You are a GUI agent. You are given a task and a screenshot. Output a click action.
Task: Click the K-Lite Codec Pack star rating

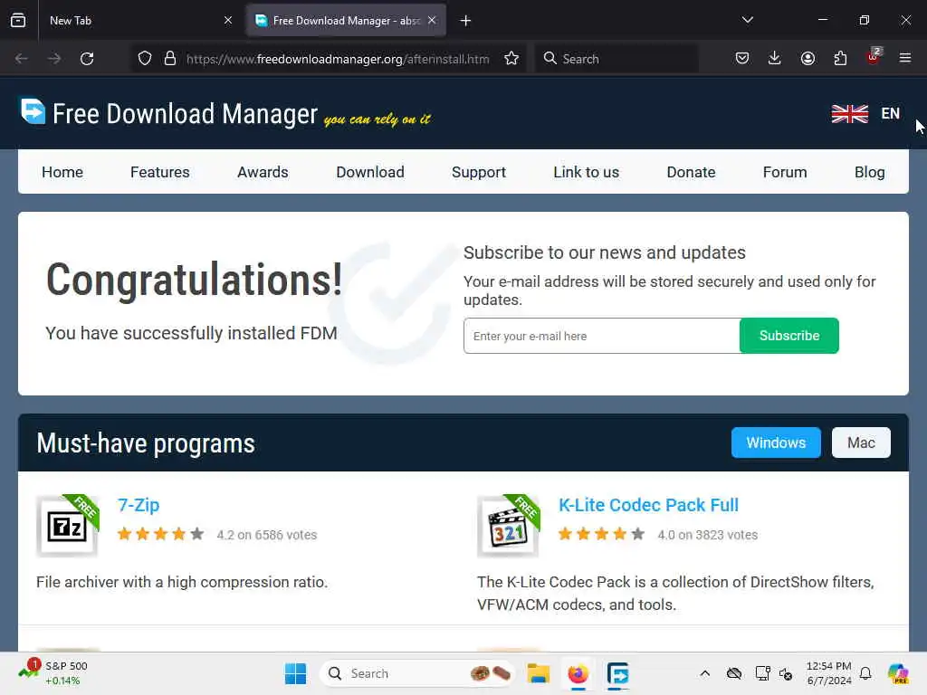point(601,534)
